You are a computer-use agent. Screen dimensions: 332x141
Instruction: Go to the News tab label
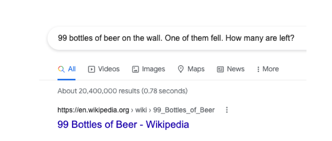tap(236, 69)
